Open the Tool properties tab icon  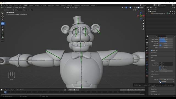click(147, 40)
